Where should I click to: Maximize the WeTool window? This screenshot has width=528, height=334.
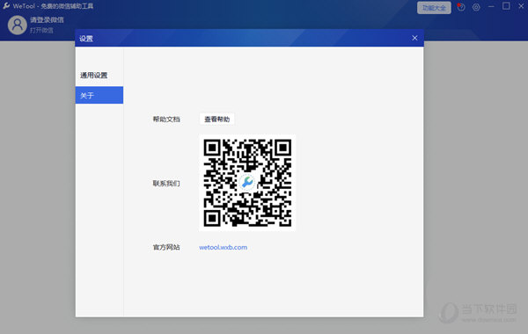(x=506, y=6)
